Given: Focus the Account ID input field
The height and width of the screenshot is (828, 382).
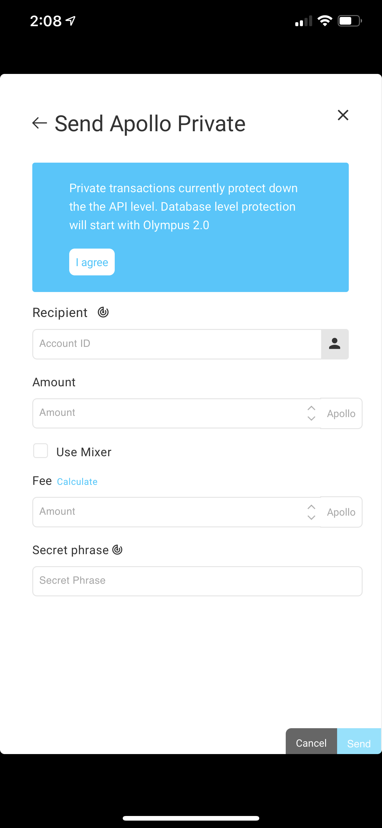Looking at the screenshot, I should [177, 344].
